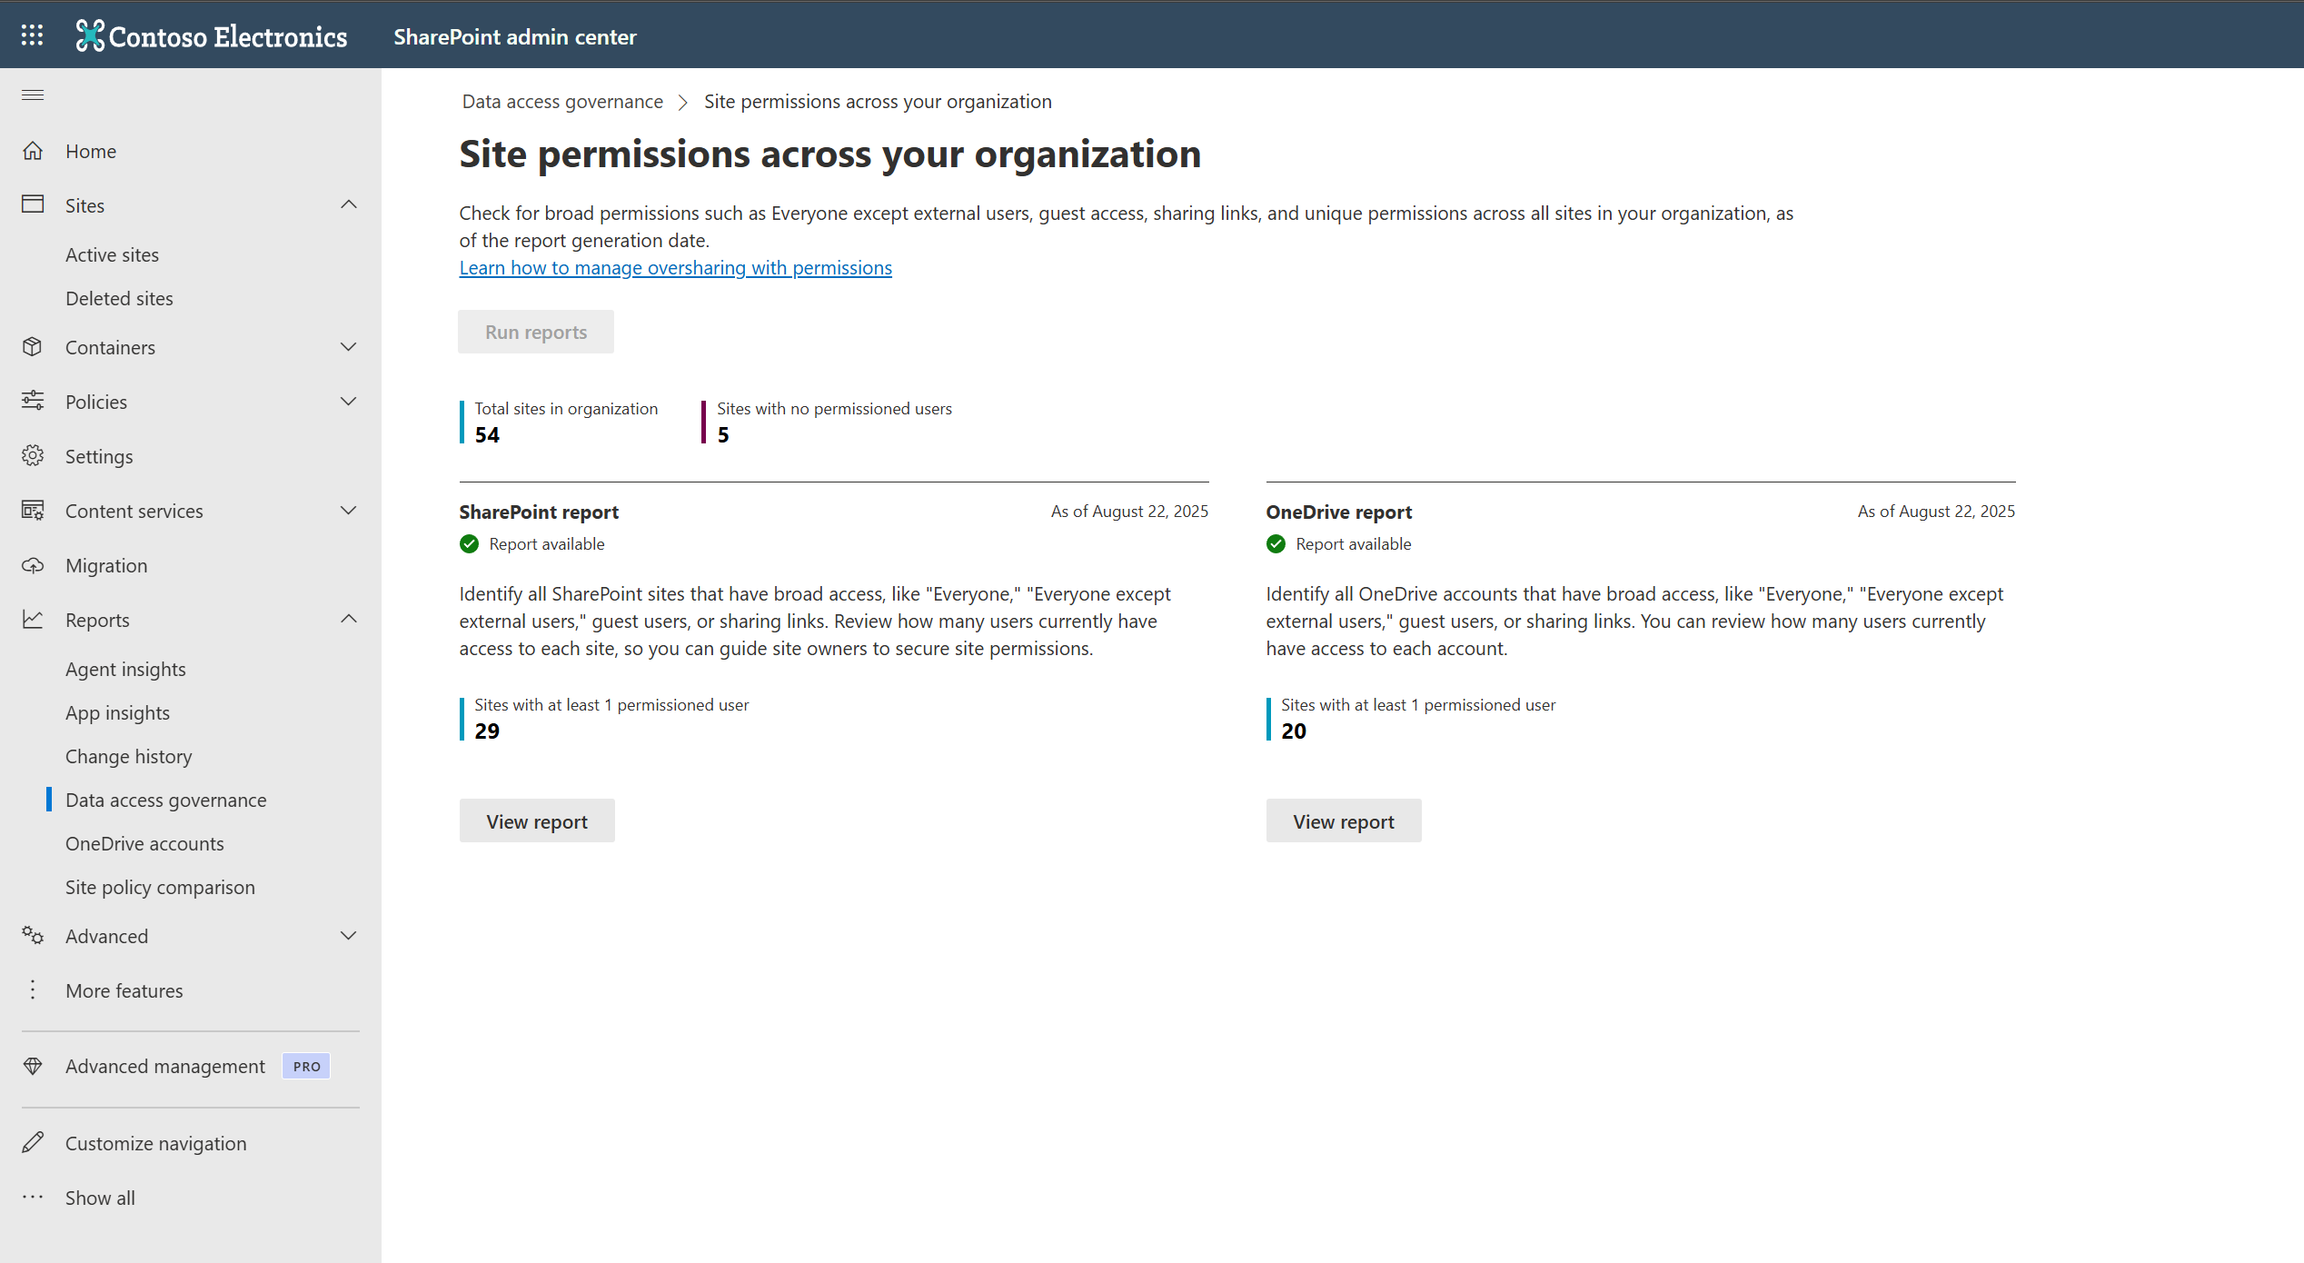The image size is (2304, 1263).
Task: Click the Home house icon
Action: coord(33,151)
